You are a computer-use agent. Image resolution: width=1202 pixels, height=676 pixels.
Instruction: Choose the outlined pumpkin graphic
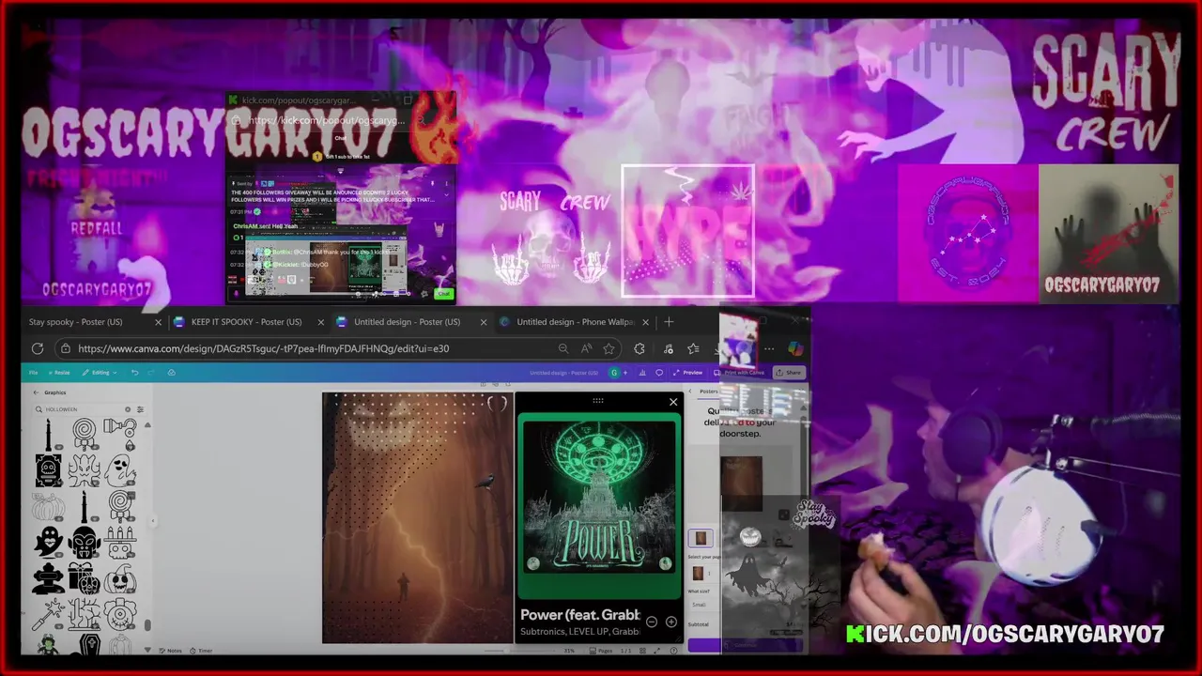48,507
